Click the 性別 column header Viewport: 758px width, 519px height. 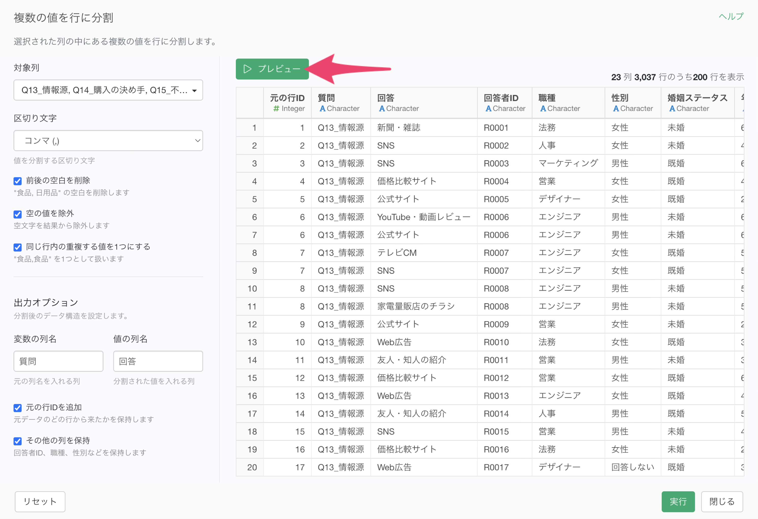633,103
